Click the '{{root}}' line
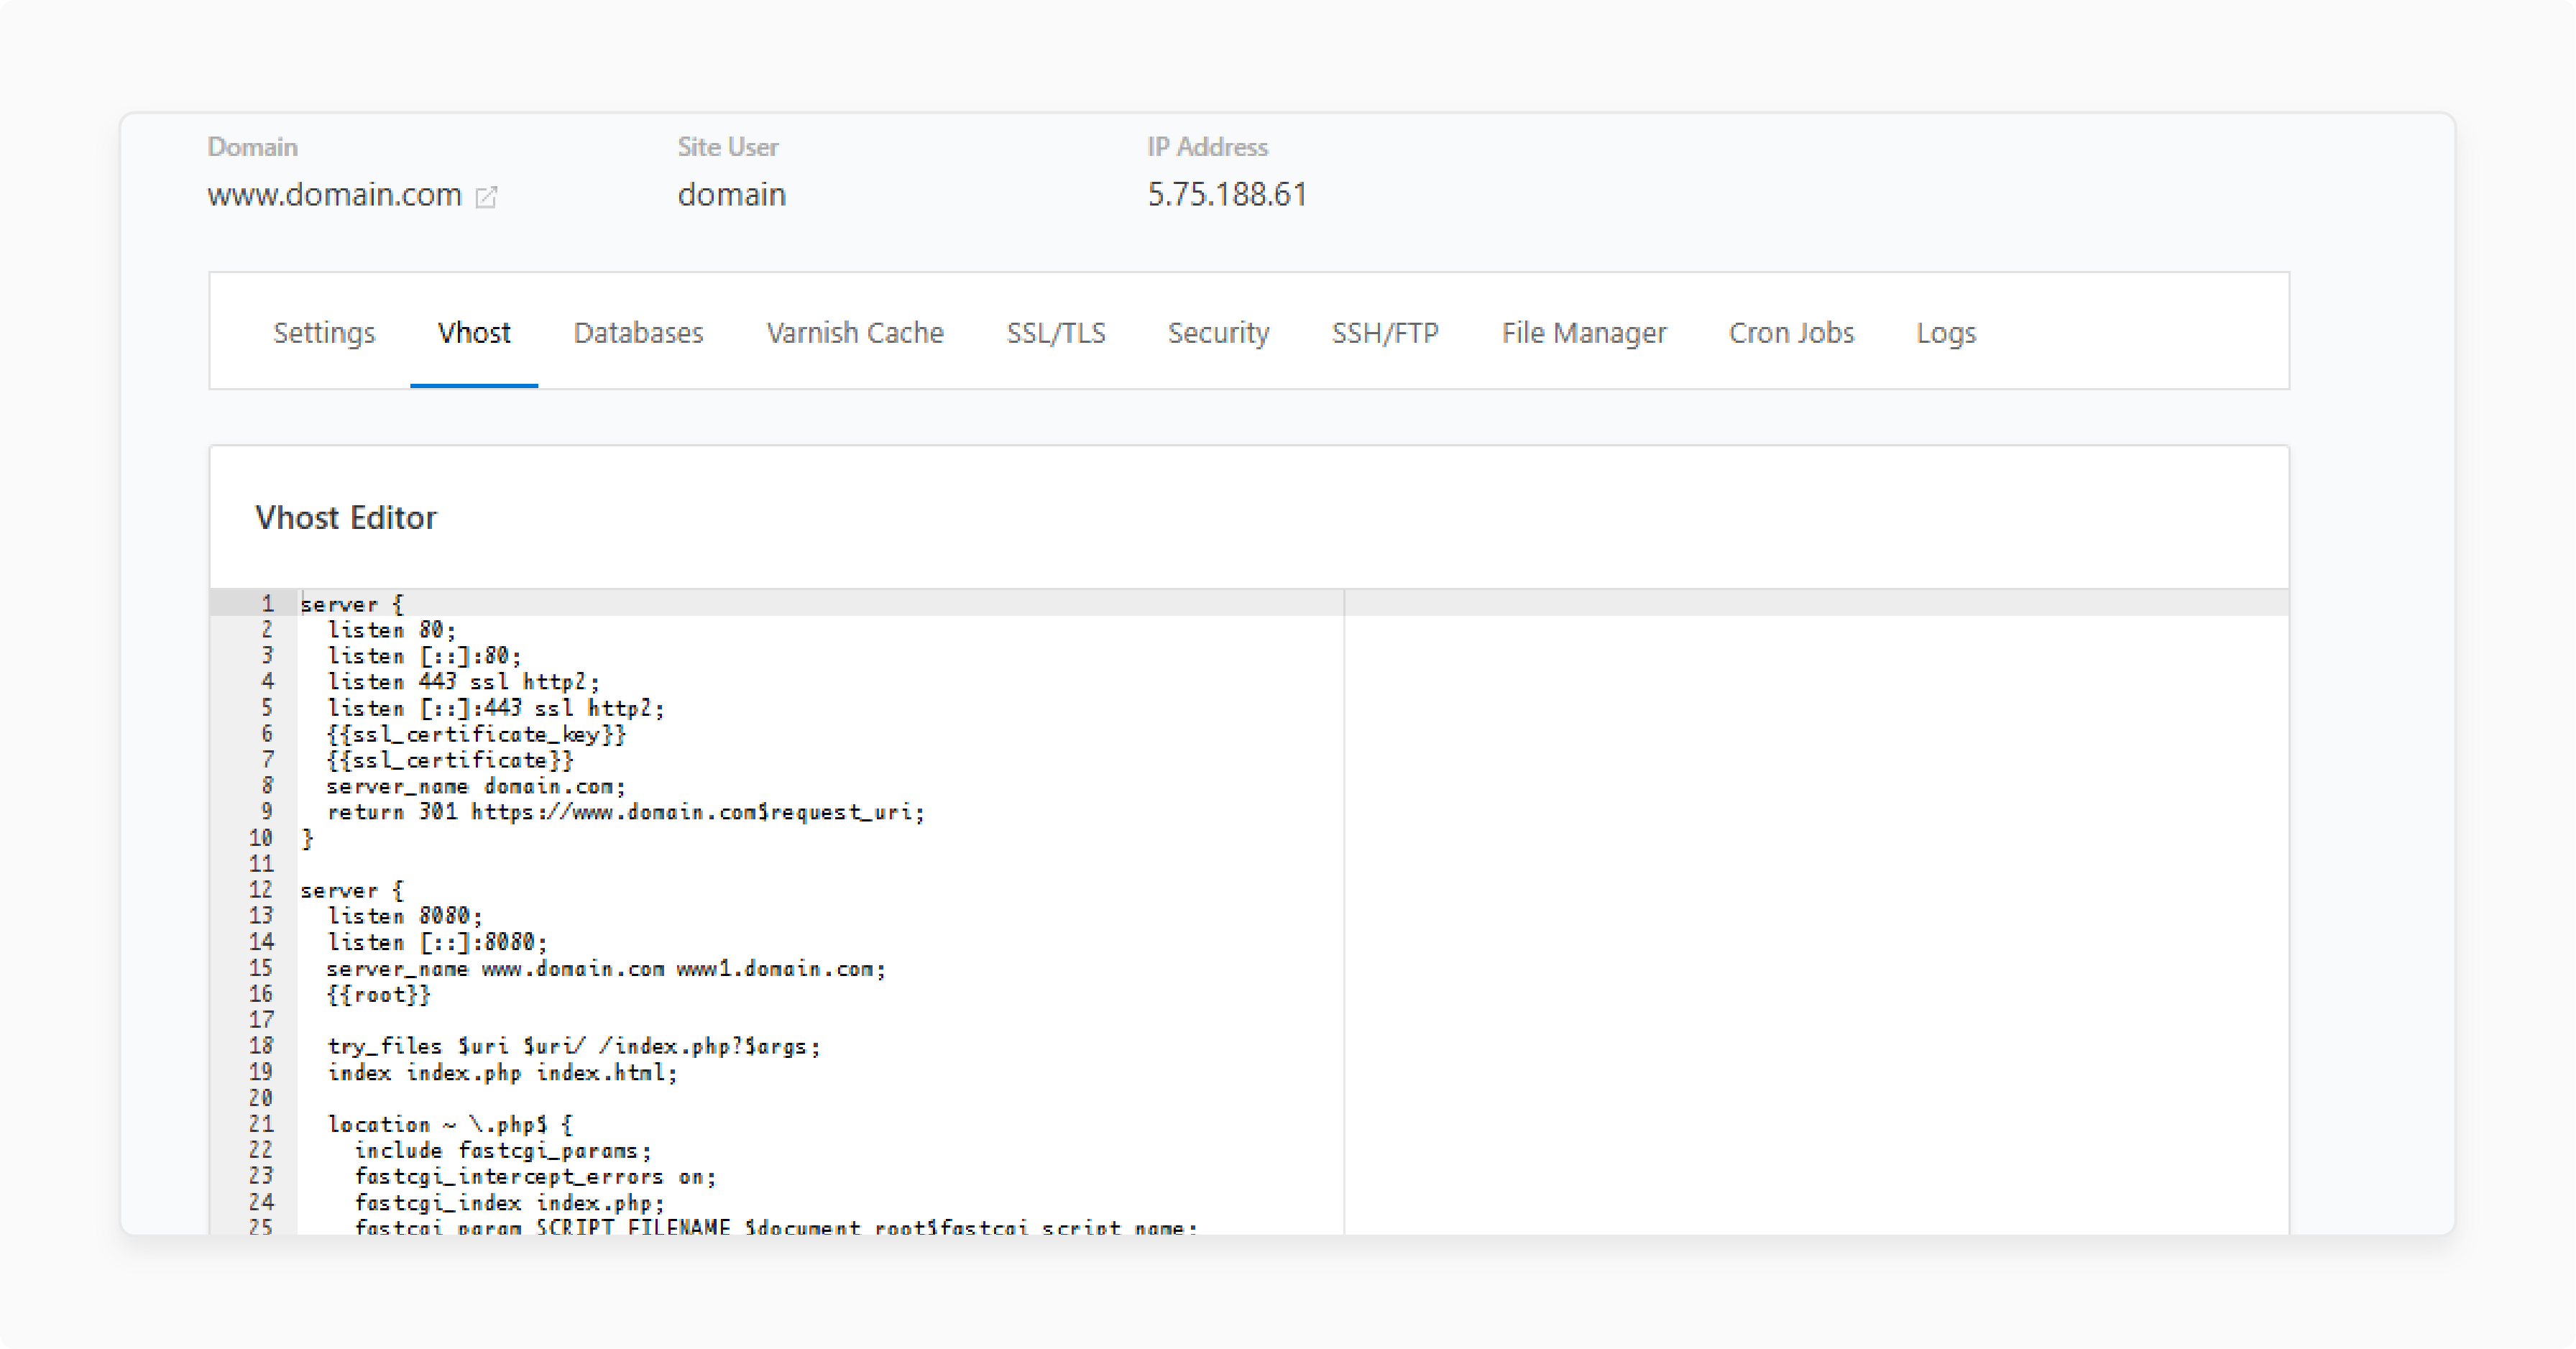This screenshot has height=1349, width=2576. pos(379,994)
